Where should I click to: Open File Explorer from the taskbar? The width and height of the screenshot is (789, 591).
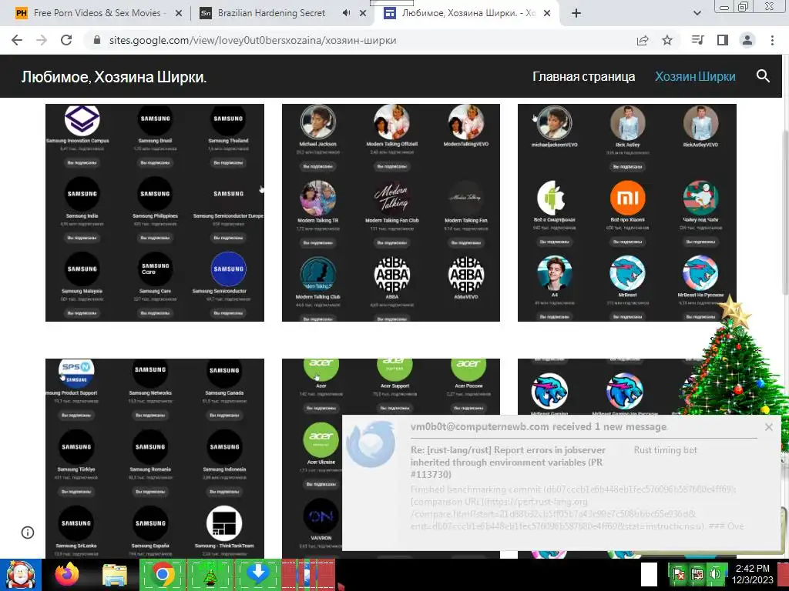tap(115, 574)
